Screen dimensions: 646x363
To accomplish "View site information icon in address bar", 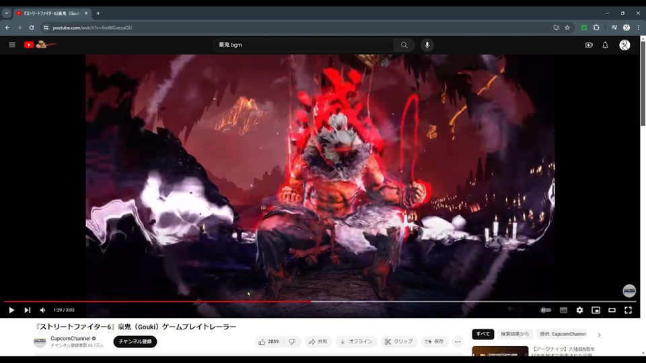I will pyautogui.click(x=46, y=28).
